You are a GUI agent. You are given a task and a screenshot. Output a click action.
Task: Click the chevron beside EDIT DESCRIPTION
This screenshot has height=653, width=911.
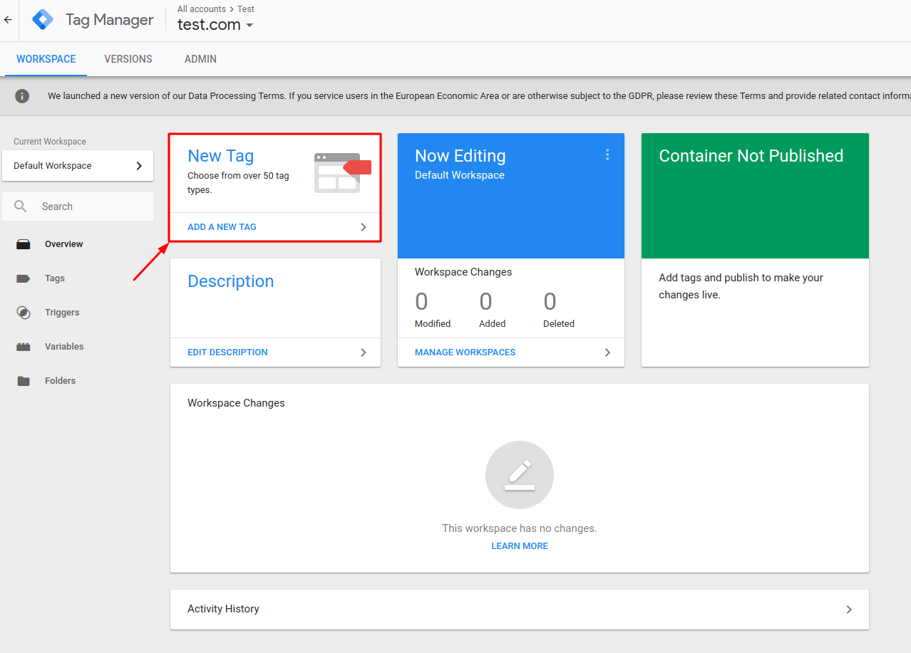pyautogui.click(x=364, y=352)
